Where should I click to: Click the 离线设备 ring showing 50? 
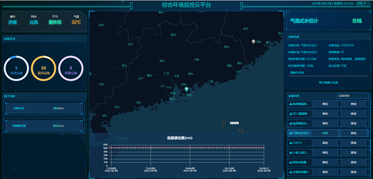click(43, 68)
